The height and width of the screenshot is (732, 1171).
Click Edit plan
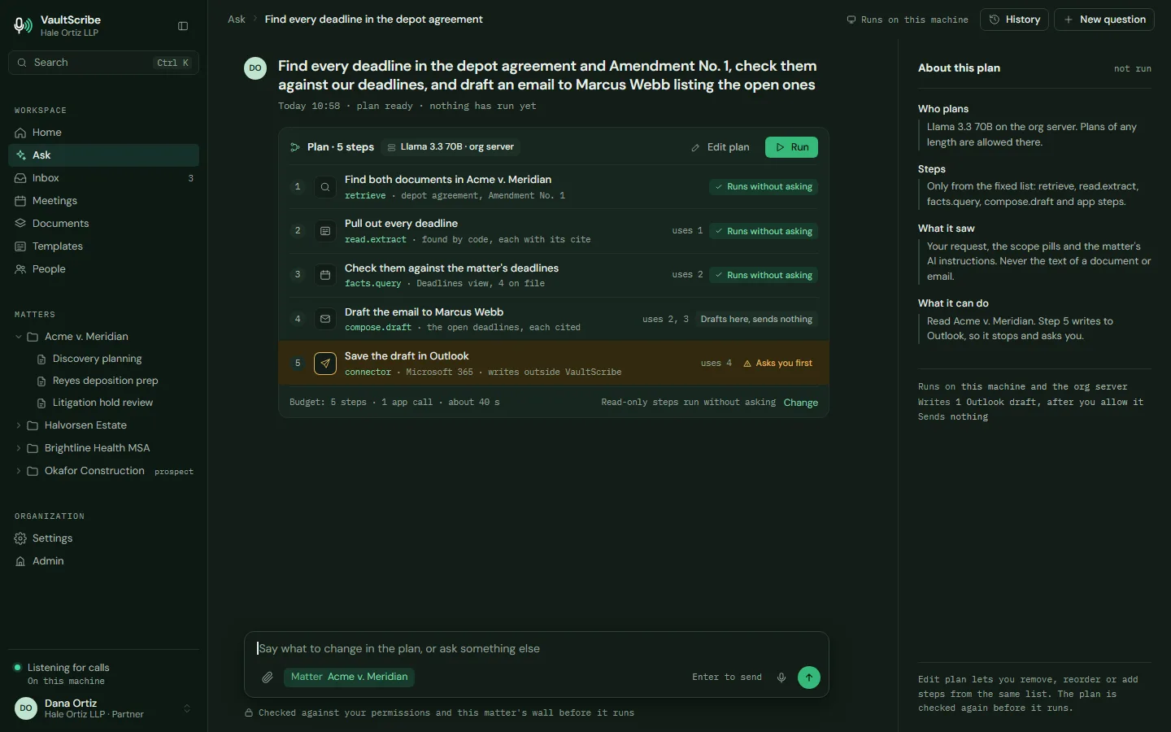click(720, 147)
